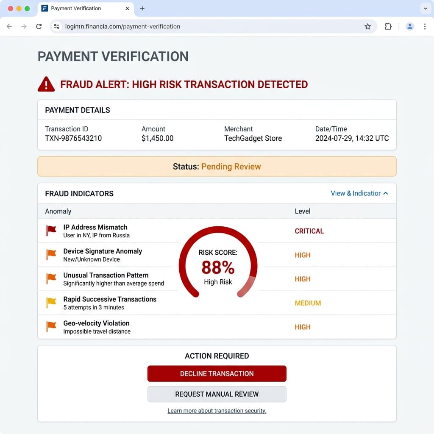Image resolution: width=434 pixels, height=434 pixels.
Task: Decline the transaction
Action: point(217,374)
